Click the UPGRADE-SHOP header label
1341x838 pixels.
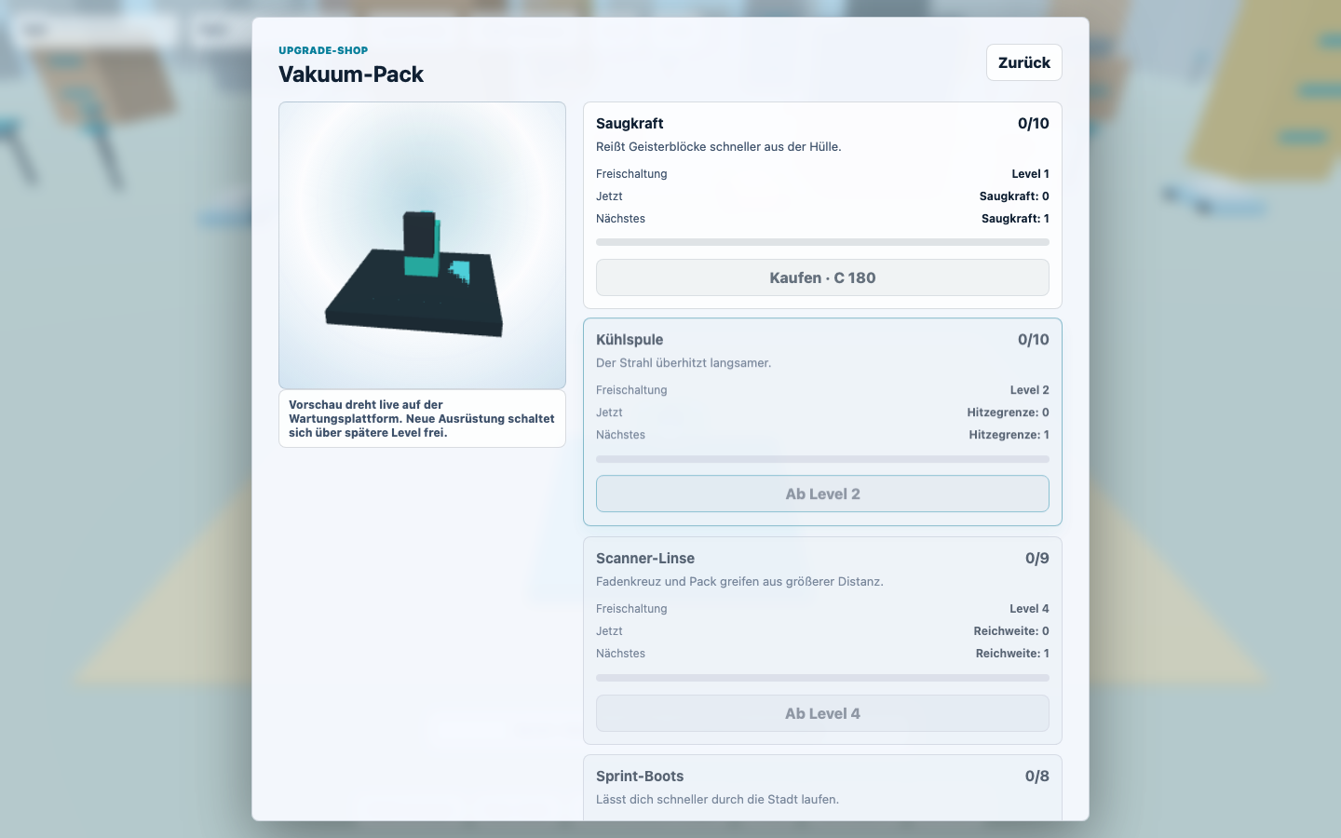coord(323,50)
